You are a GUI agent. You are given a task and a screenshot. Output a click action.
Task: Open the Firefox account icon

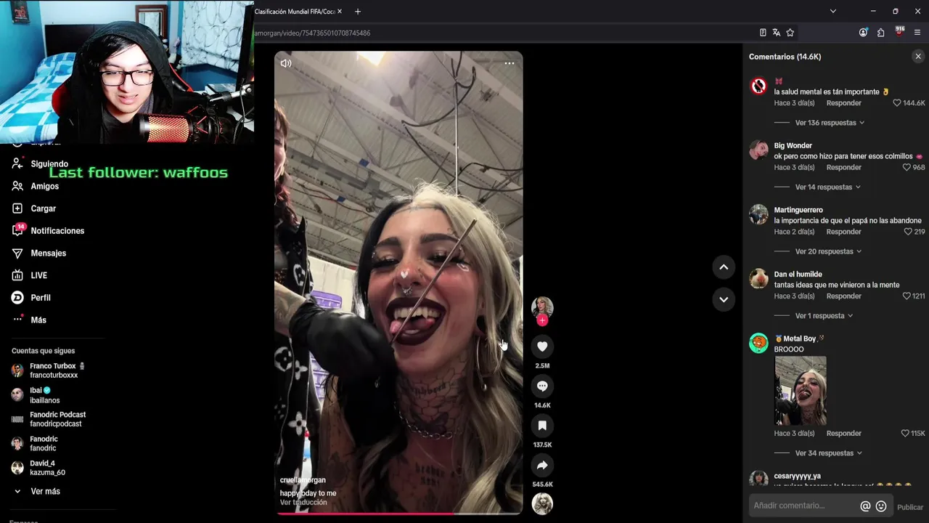pyautogui.click(x=863, y=33)
